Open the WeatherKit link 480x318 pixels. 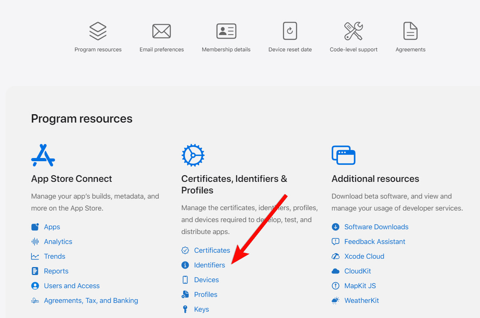pyautogui.click(x=361, y=300)
